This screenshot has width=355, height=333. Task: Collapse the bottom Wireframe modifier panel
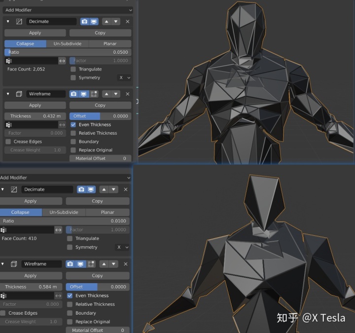pos(3,264)
